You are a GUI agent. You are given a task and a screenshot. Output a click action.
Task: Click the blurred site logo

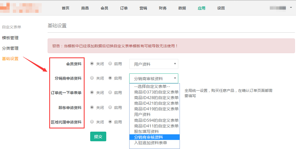21,8
